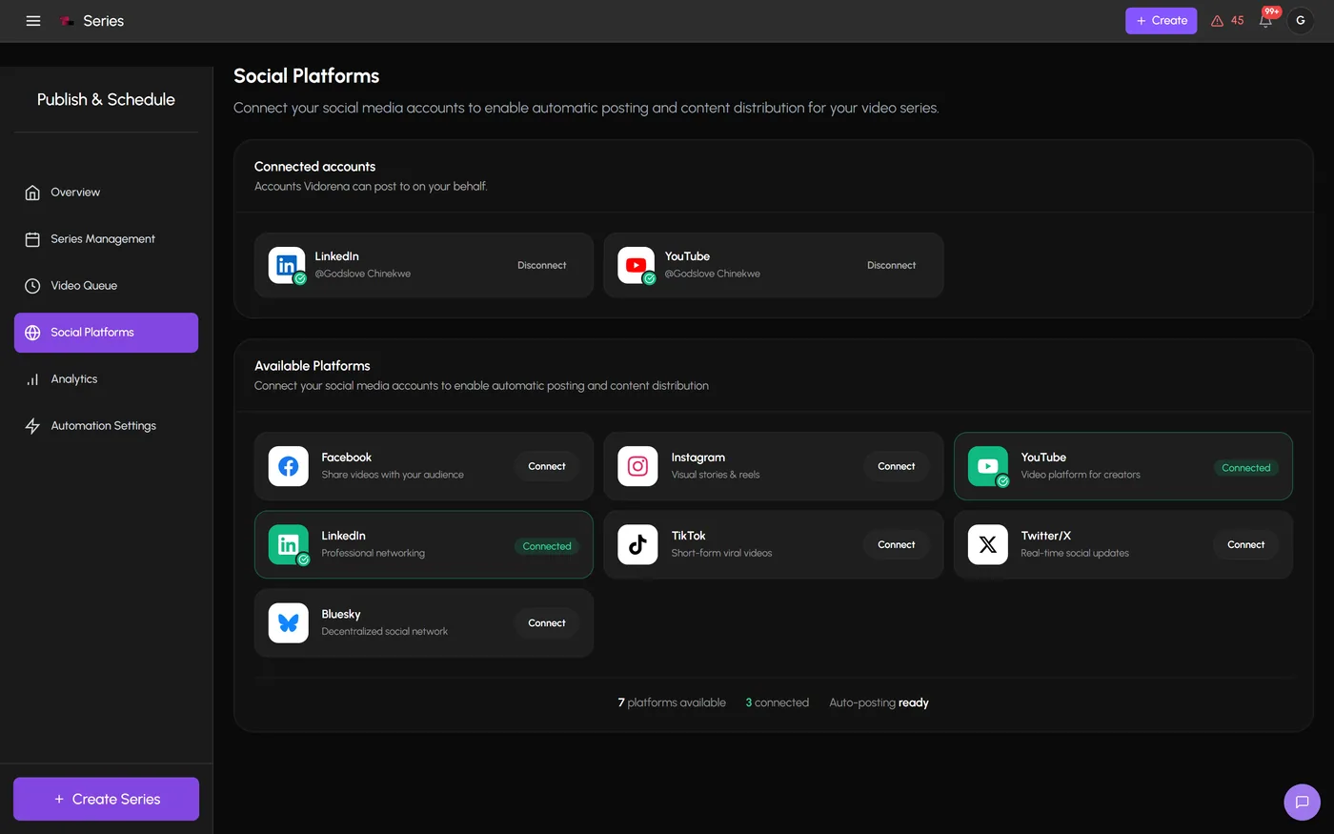This screenshot has height=834, width=1334.
Task: Click the LinkedIn icon in Connected accounts
Action: (287, 265)
